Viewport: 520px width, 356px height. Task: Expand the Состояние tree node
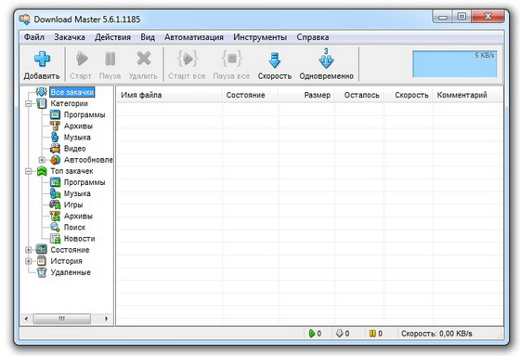coord(29,250)
